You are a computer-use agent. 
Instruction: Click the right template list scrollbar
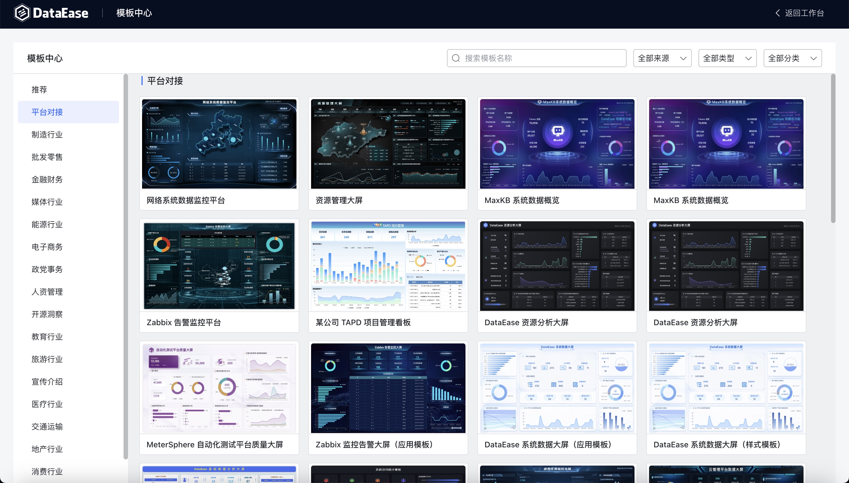pos(833,149)
